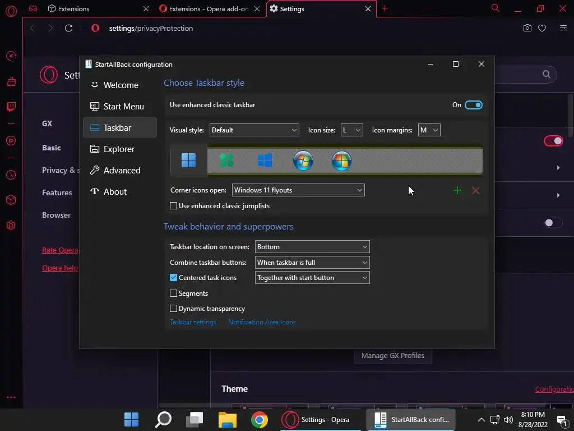
Task: Switch to Extensions - Opera add-ons tab
Action: pos(209,9)
